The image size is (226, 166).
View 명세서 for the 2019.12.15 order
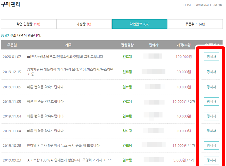pos(211,72)
